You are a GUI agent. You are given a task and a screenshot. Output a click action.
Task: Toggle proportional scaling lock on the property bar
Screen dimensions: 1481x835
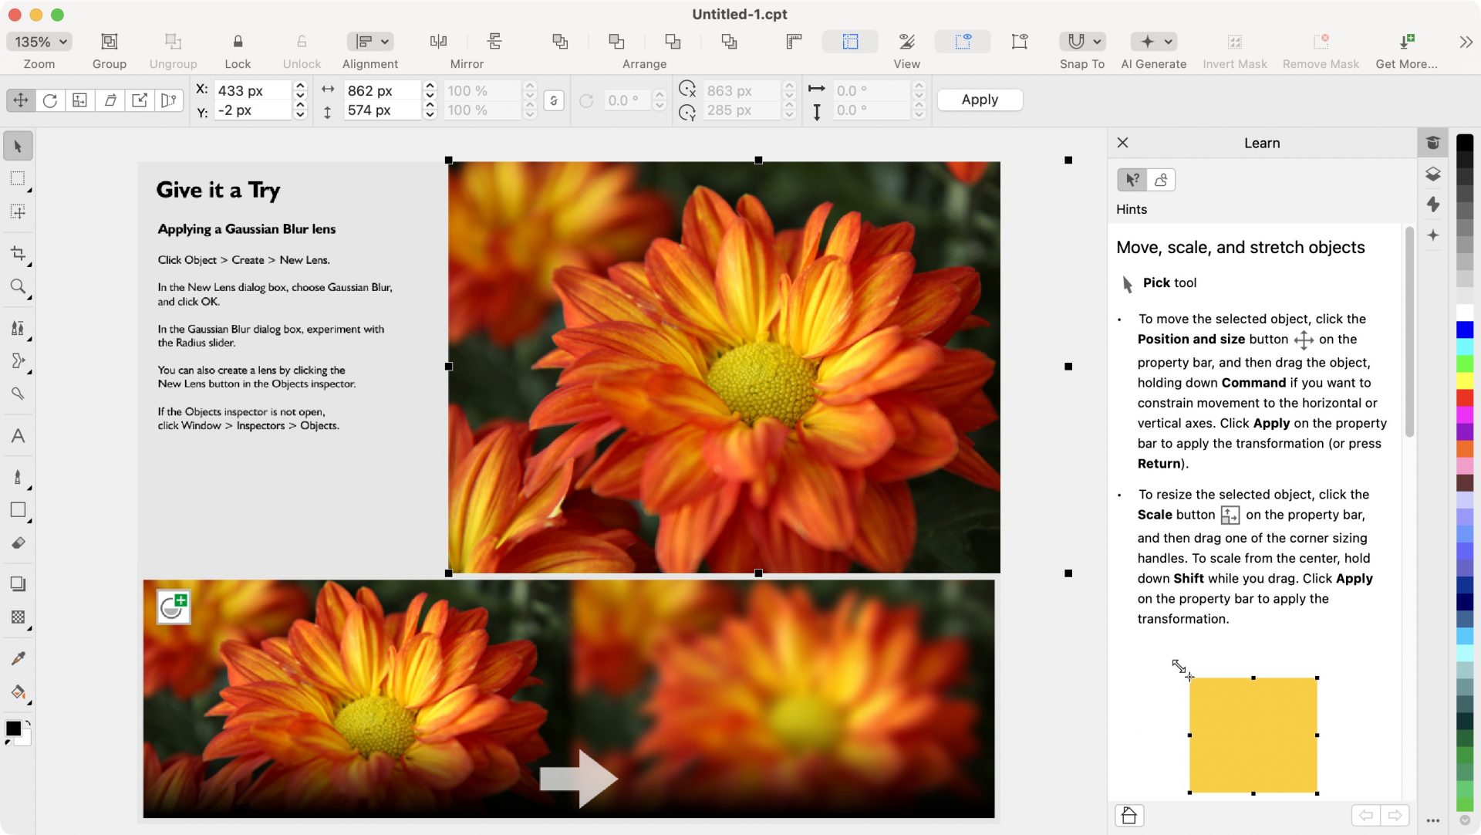pos(554,100)
